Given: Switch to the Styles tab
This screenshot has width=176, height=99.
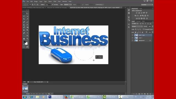Looking at the screenshot, I should tap(141, 9).
